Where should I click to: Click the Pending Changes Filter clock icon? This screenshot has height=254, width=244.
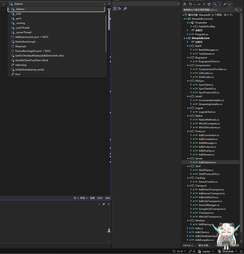pyautogui.click(x=191, y=4)
